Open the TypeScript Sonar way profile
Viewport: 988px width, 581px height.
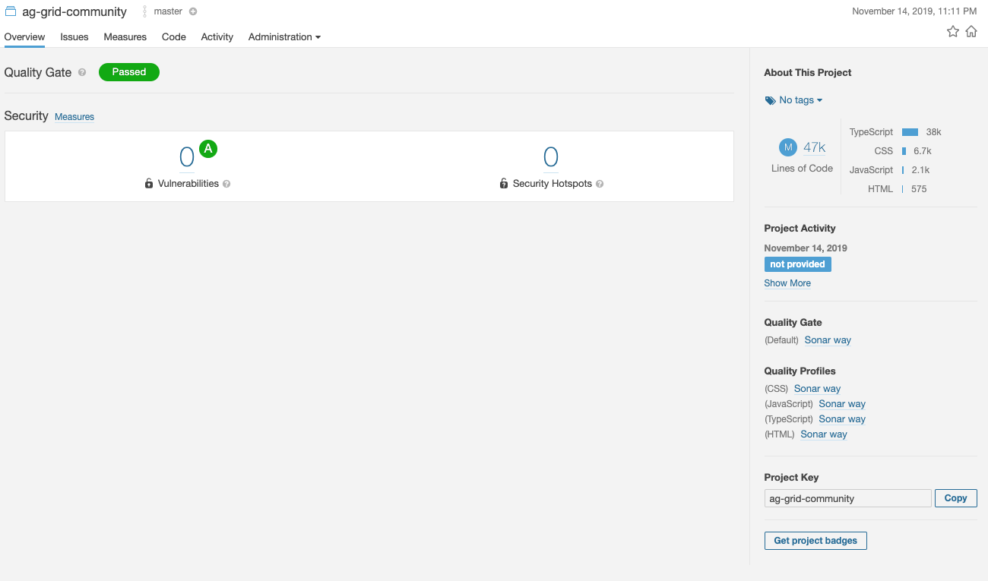click(842, 419)
